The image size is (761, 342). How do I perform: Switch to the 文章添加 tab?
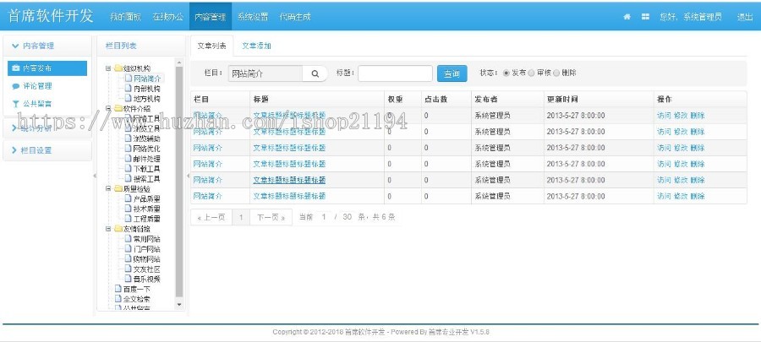click(x=256, y=46)
